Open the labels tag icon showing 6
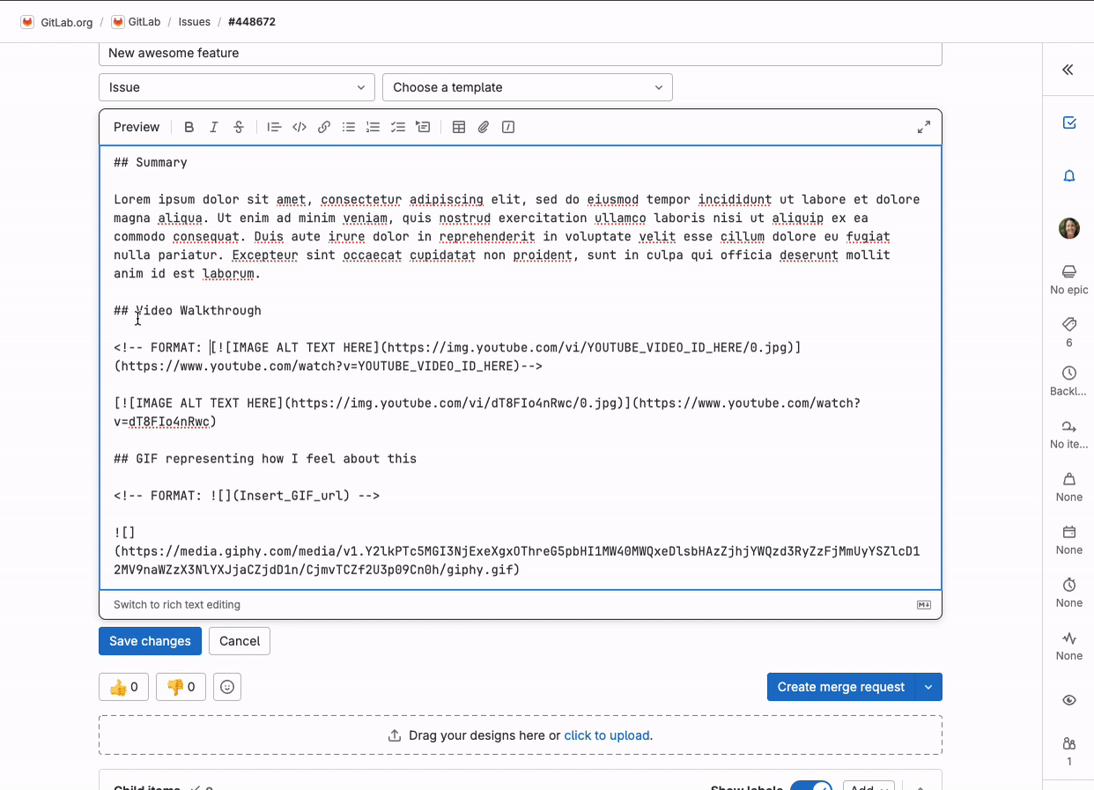 [1069, 332]
